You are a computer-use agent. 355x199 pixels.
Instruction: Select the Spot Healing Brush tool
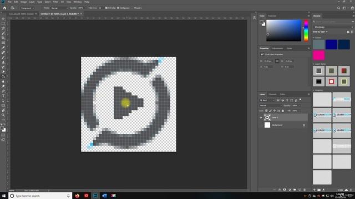point(3,53)
